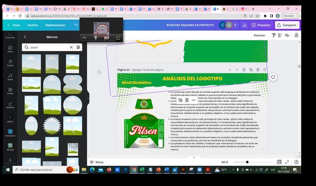
Task: Open the Notas panel
Action: coord(97,162)
